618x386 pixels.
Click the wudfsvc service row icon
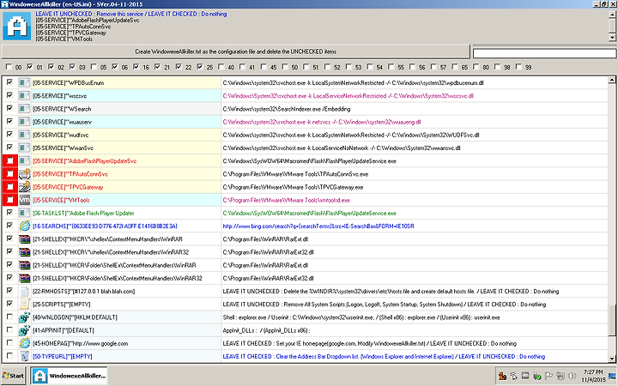pos(24,135)
